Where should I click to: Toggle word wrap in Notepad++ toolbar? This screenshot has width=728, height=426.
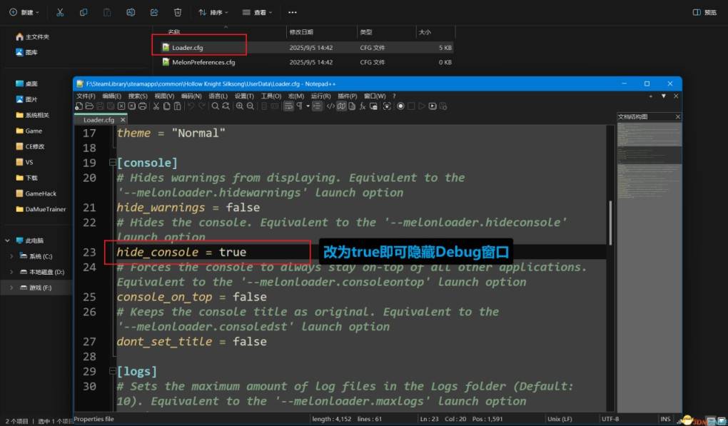click(288, 106)
